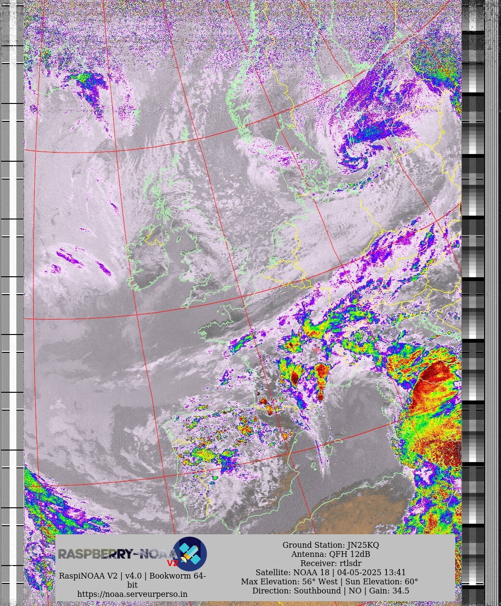Open the https://noaa.serveurperso.in link

click(x=132, y=594)
